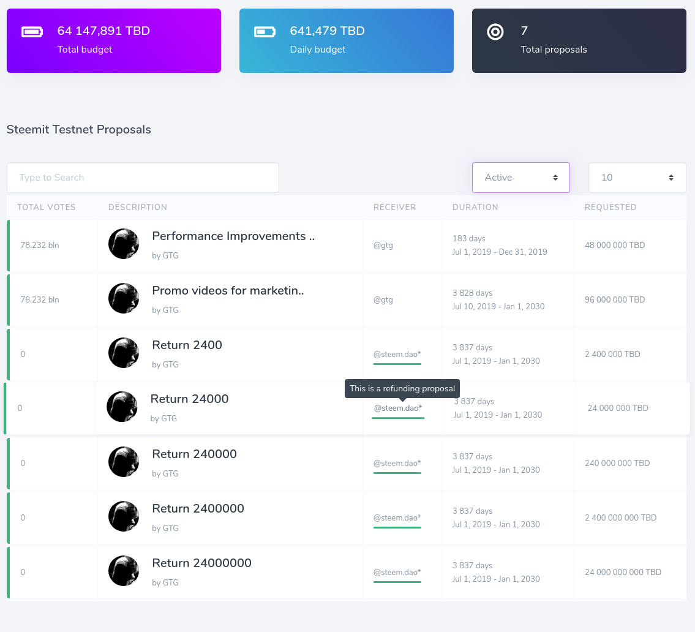Sort by the RECEIVER column header
This screenshot has width=695, height=632.
[394, 207]
